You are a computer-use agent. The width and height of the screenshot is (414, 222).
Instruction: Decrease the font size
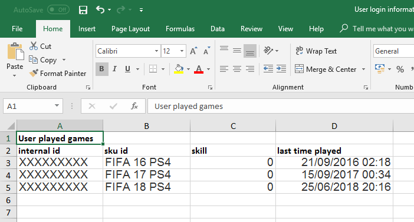tap(207, 51)
